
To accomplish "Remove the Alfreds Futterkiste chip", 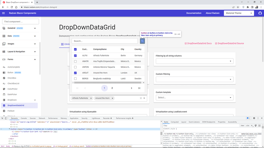I will 90,98.
